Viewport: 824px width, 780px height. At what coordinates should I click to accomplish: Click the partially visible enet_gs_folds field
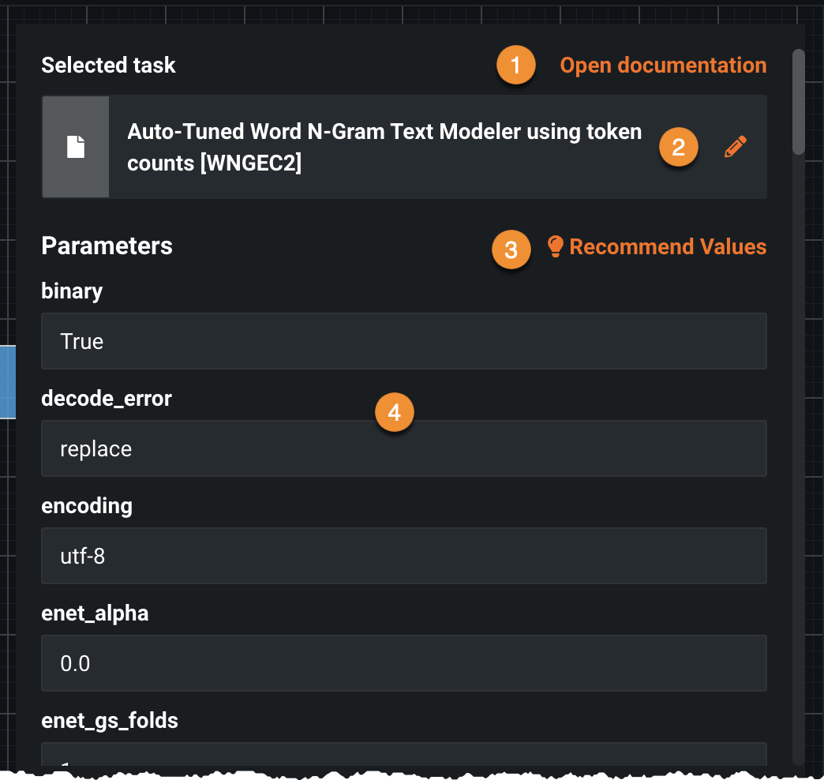coord(403,755)
